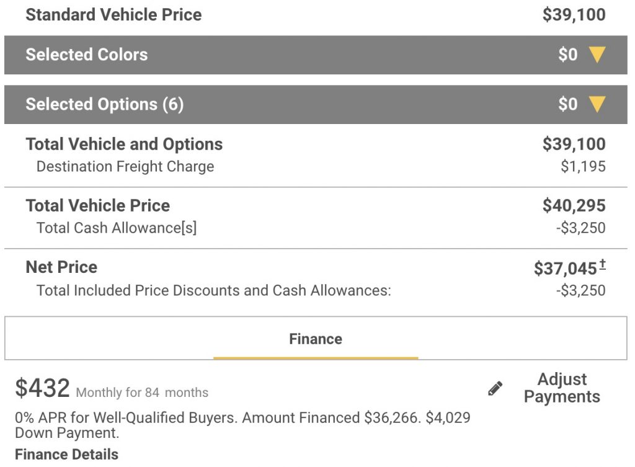The width and height of the screenshot is (635, 467).
Task: Click the pencil edit icon beside Adjust Payments
Action: [495, 388]
